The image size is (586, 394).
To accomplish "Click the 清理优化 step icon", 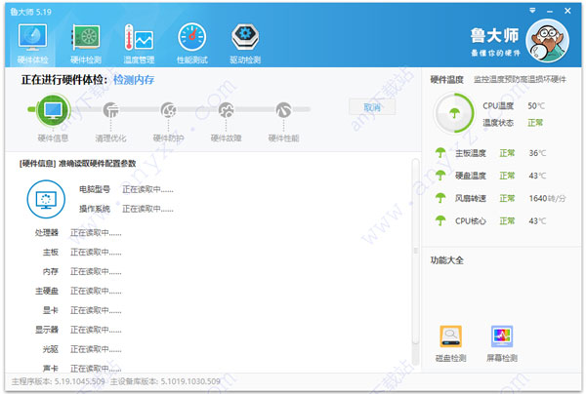I will (x=110, y=110).
